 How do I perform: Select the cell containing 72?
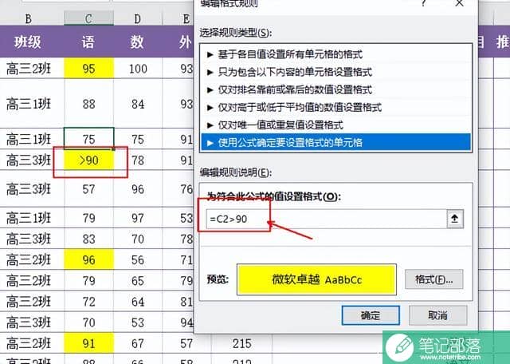(x=88, y=302)
